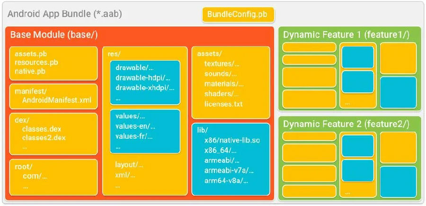The image size is (426, 206).
Task: Click the Dynamic Feature 2 (feature2/) title
Action: (346, 124)
